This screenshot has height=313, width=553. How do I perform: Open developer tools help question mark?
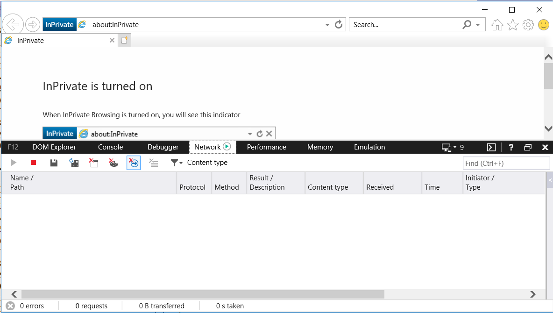click(511, 147)
